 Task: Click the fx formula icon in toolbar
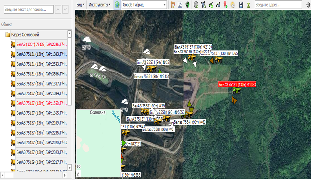180,5
